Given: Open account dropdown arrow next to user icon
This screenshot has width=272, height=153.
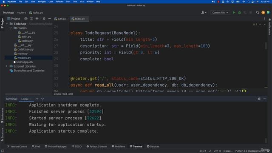Looking at the screenshot, I should tap(206, 13).
